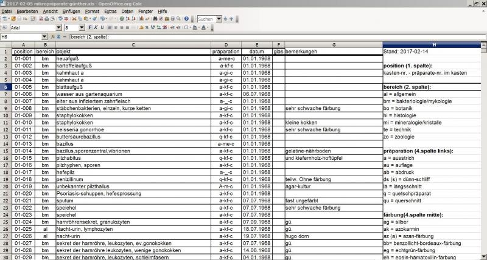Toggle italic (K) formatting
The height and width of the screenshot is (260, 487).
point(96,27)
